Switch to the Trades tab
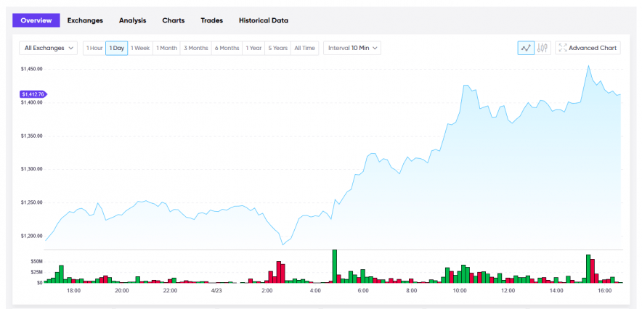 click(211, 20)
